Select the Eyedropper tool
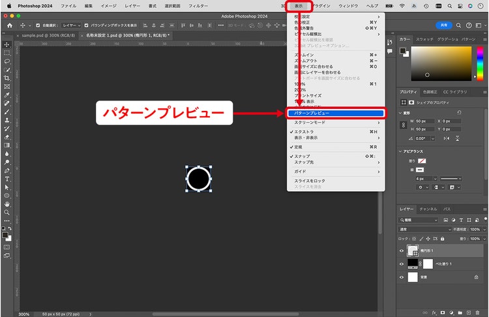The width and height of the screenshot is (489, 317). point(7,95)
